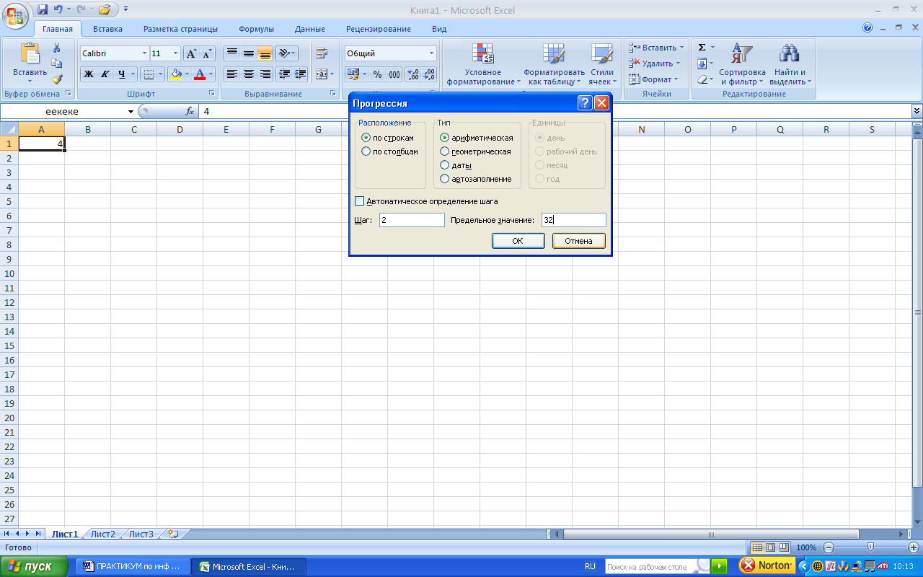Click the Cut scissors icon
Viewport: 923px width, 577px height.
57,48
